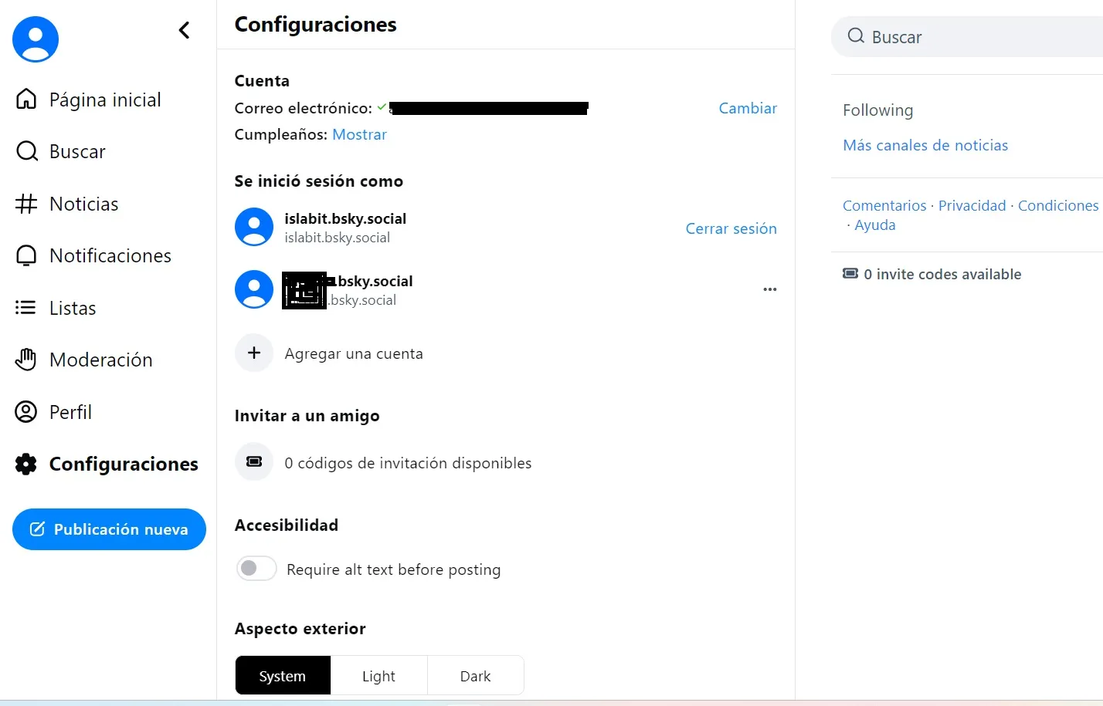This screenshot has height=706, width=1103.
Task: Click the plus icon to add an account
Action: point(254,353)
